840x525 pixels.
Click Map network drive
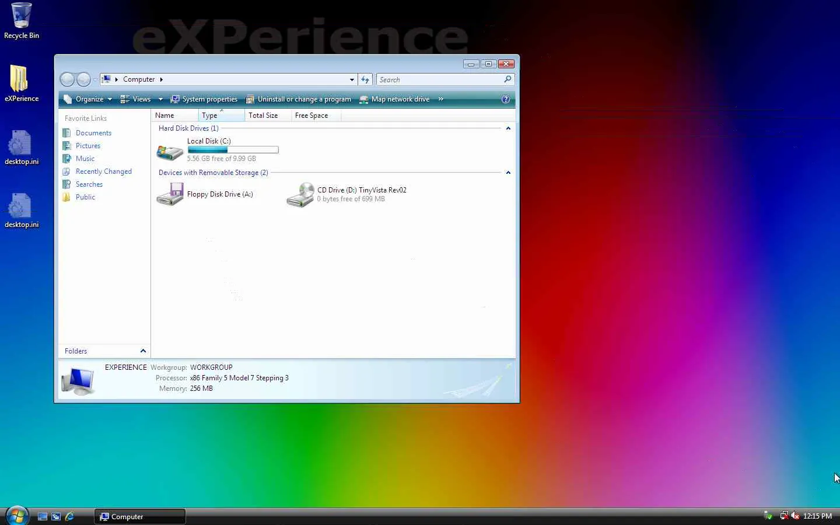(x=395, y=99)
